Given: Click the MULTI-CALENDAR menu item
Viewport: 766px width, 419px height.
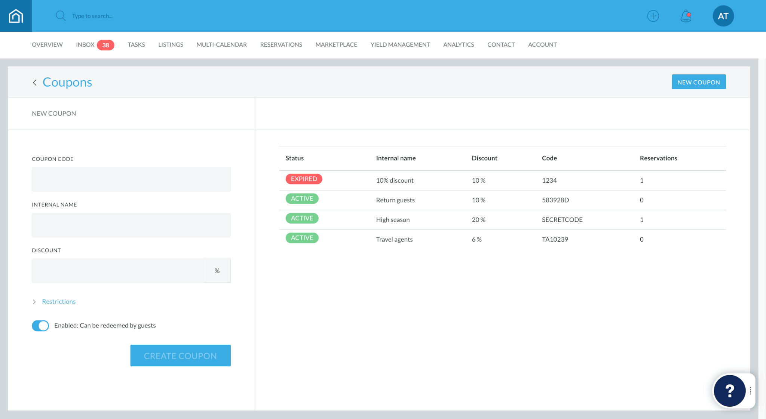Looking at the screenshot, I should pos(221,44).
